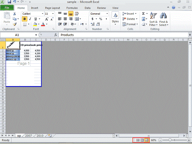Switch to the Page Layout tab

(52, 8)
